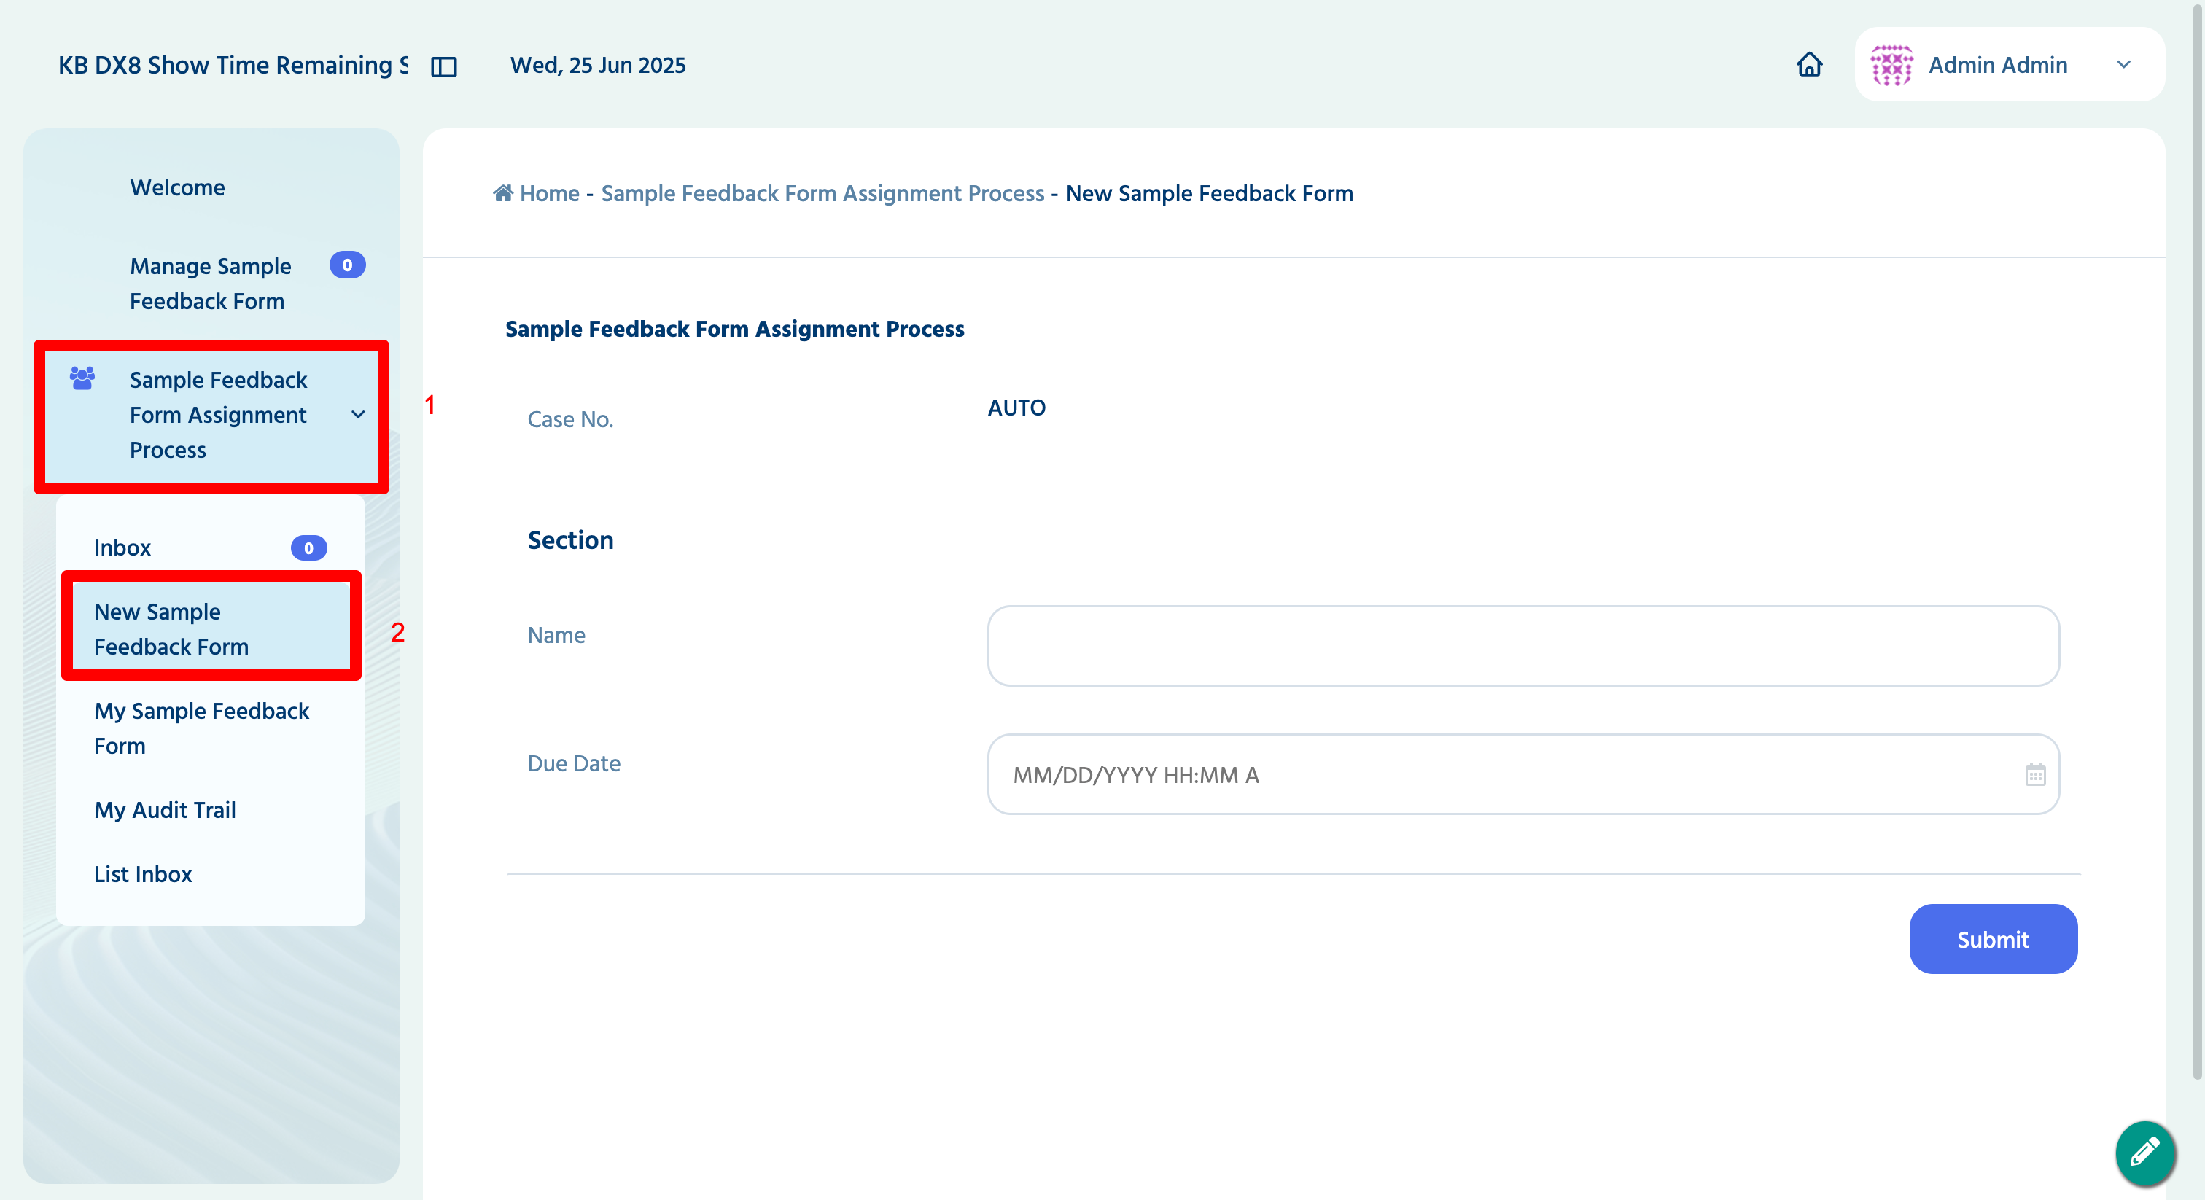Click the app title KB DX8 Show Time Remaining
This screenshot has height=1200, width=2205.
(x=233, y=65)
